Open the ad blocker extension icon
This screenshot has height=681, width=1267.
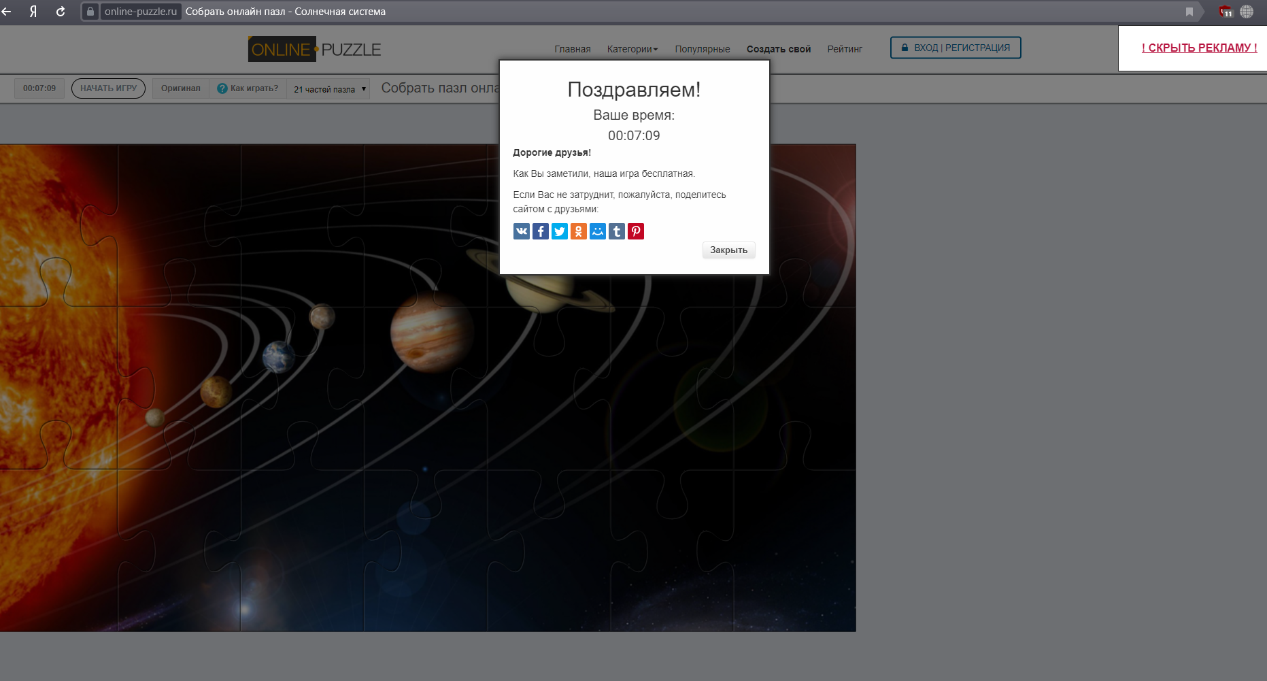point(1226,12)
